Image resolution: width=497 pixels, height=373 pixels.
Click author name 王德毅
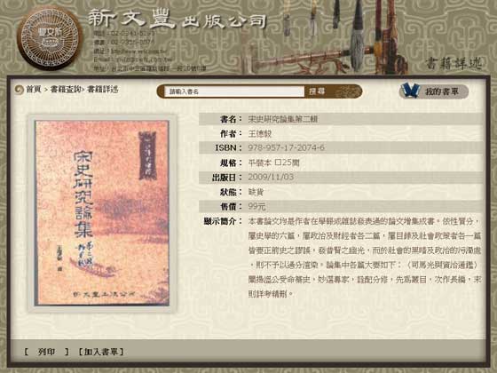tap(260, 134)
